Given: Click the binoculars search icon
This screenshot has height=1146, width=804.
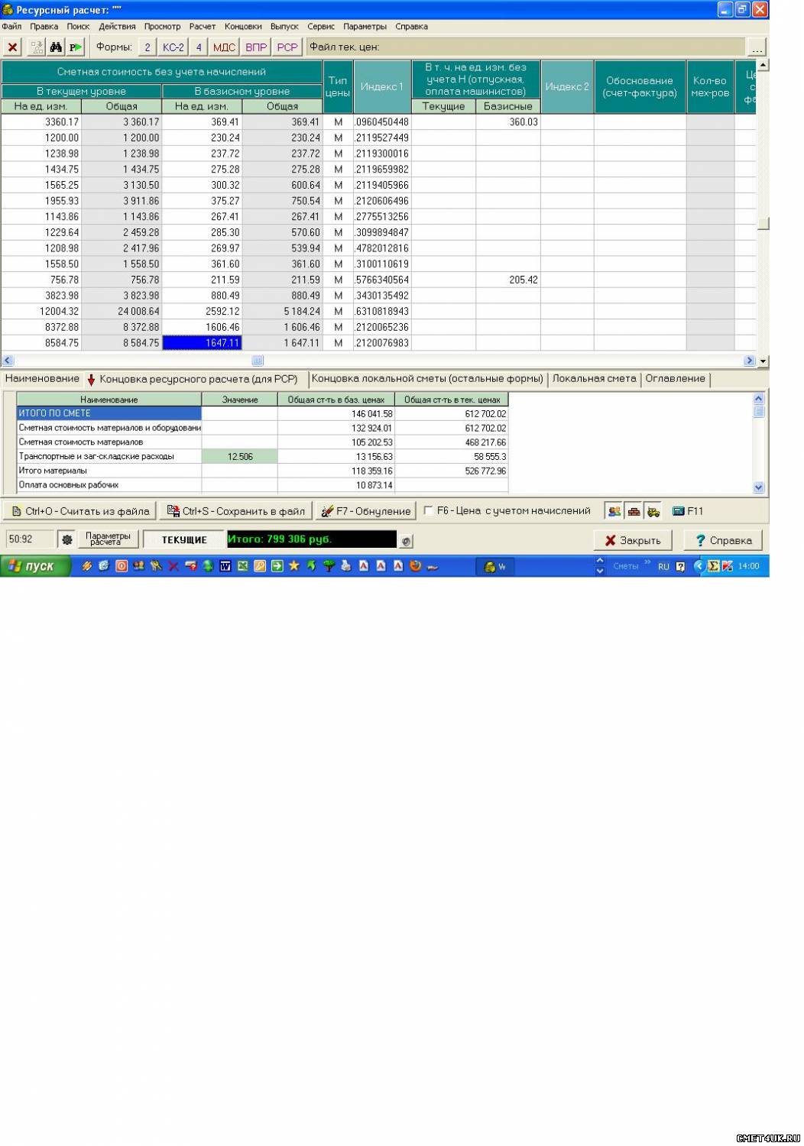Looking at the screenshot, I should (56, 47).
